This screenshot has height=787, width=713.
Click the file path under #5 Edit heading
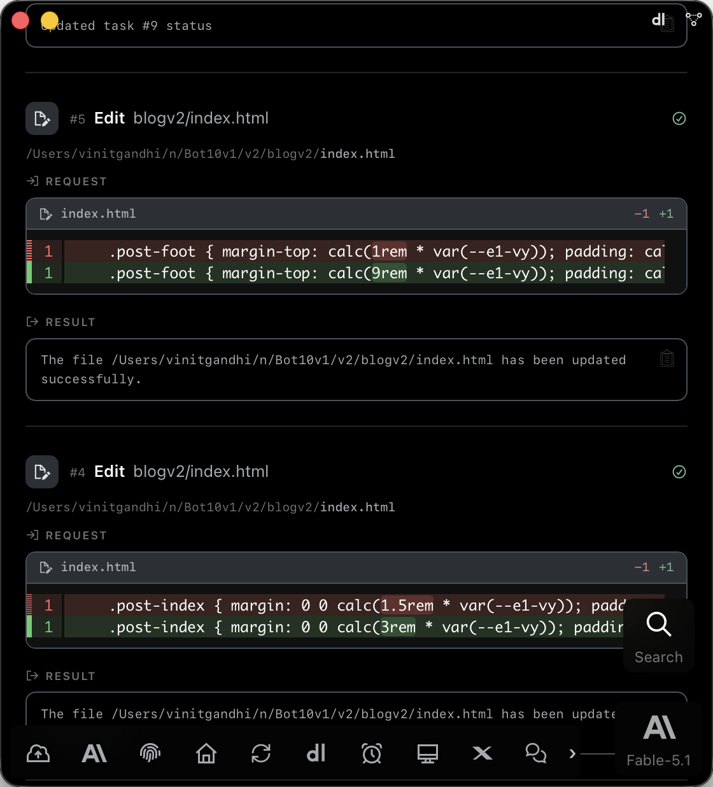point(211,154)
